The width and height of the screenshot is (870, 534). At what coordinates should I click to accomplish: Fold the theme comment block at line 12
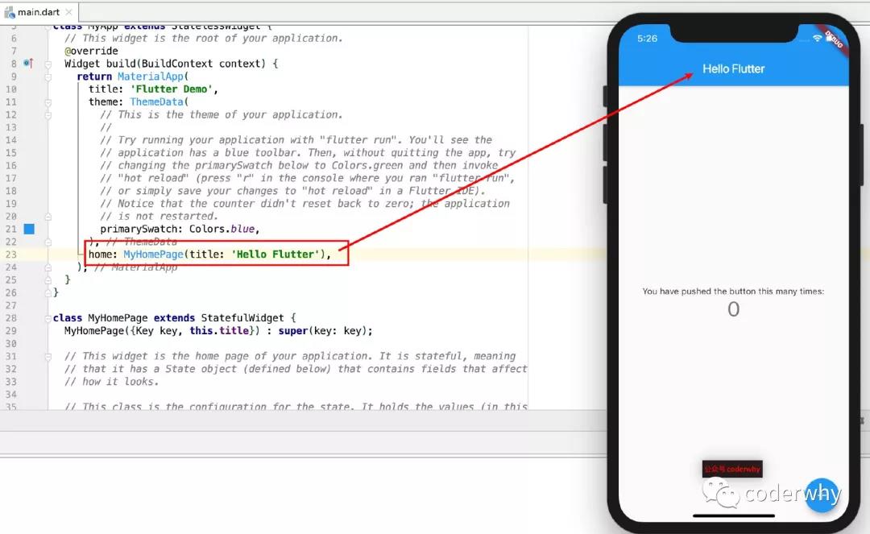click(48, 115)
